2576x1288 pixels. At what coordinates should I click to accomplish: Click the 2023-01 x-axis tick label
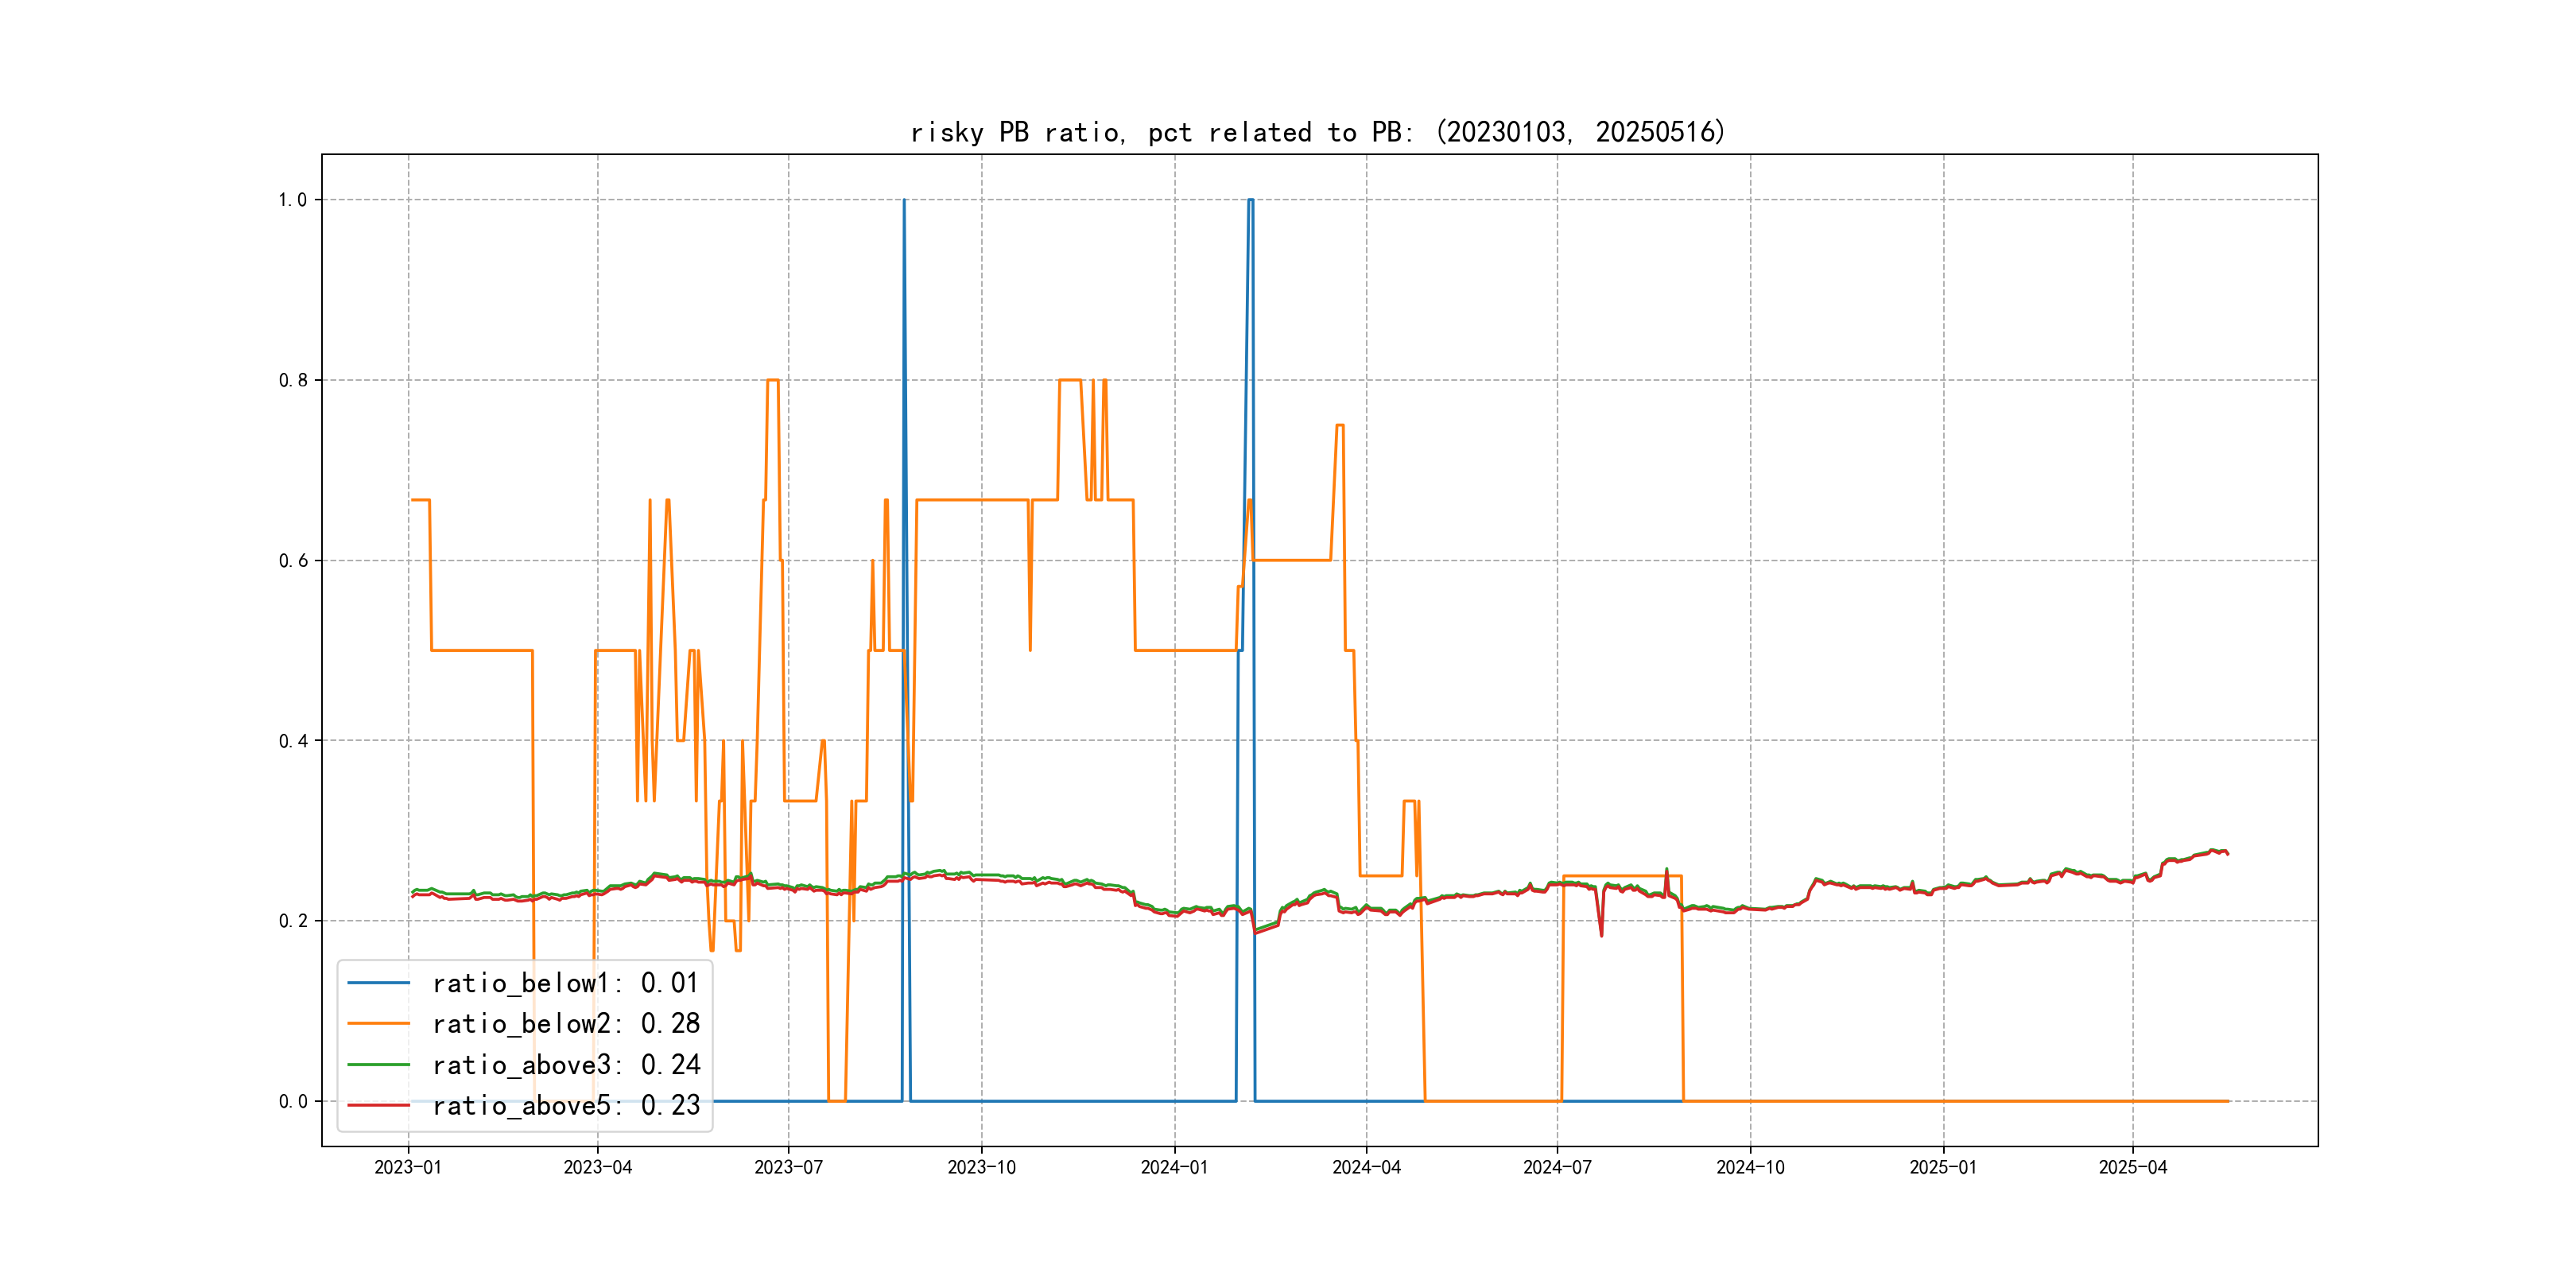(407, 1168)
